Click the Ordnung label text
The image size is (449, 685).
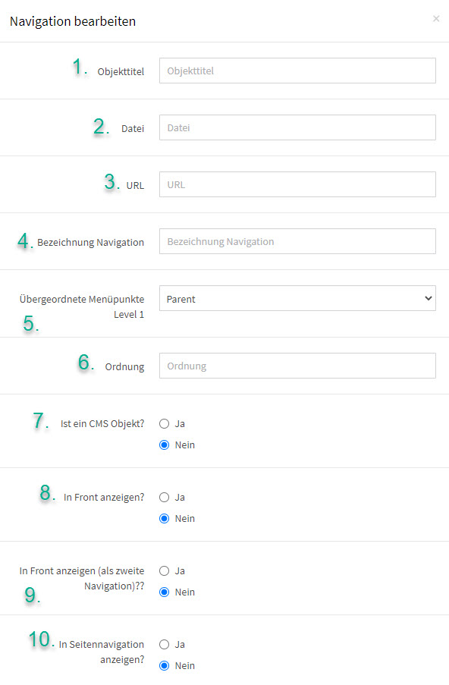pyautogui.click(x=124, y=367)
